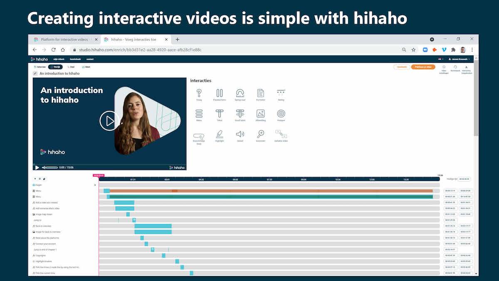Image resolution: width=499 pixels, height=281 pixels.
Task: Open the mijn videos page
Action: pyautogui.click(x=59, y=59)
